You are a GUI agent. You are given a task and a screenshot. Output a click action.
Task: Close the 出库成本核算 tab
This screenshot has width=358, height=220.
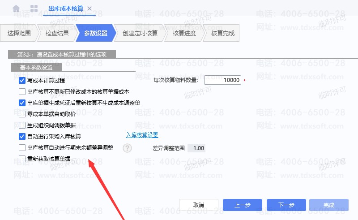coord(89,9)
